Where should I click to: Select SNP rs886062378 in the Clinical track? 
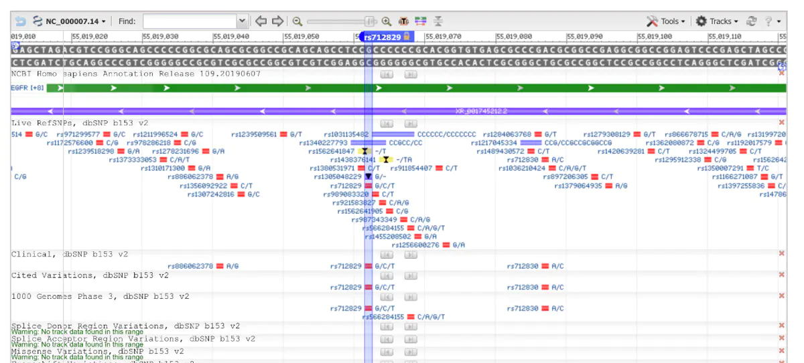tap(190, 266)
